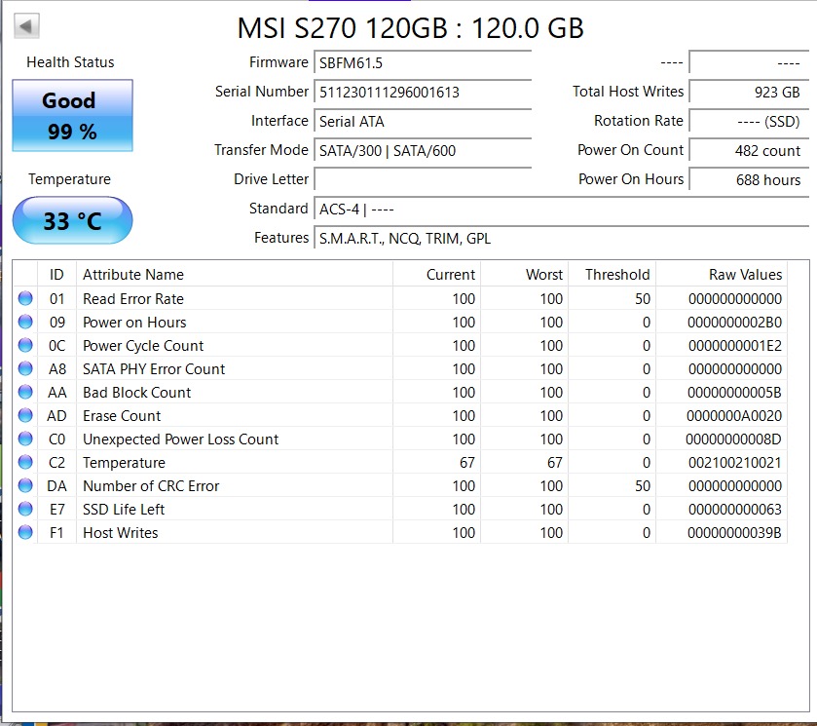Click the C0 attribute ID cell

tap(57, 439)
